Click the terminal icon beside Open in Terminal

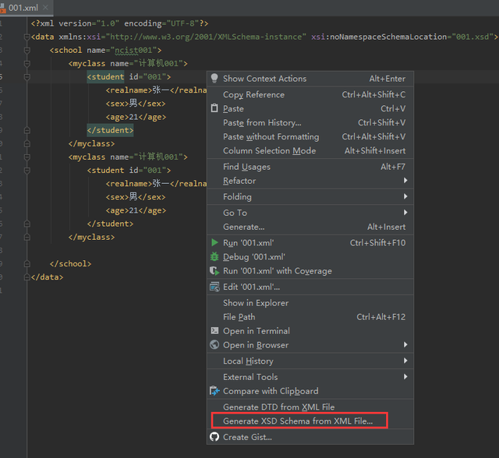click(214, 330)
